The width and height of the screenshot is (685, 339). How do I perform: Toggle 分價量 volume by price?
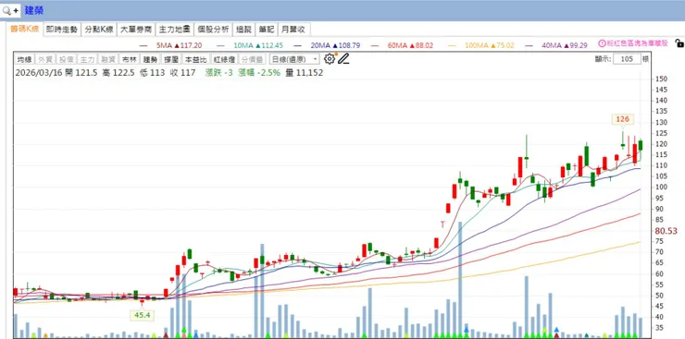(x=252, y=59)
